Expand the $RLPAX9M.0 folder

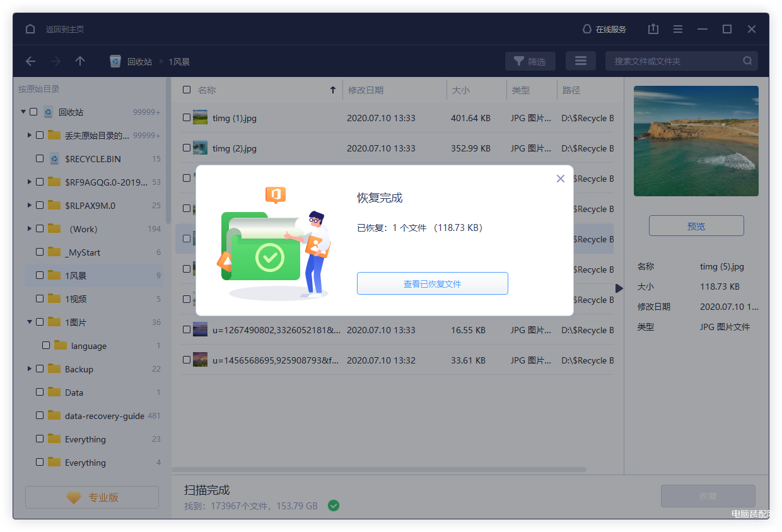pos(30,205)
